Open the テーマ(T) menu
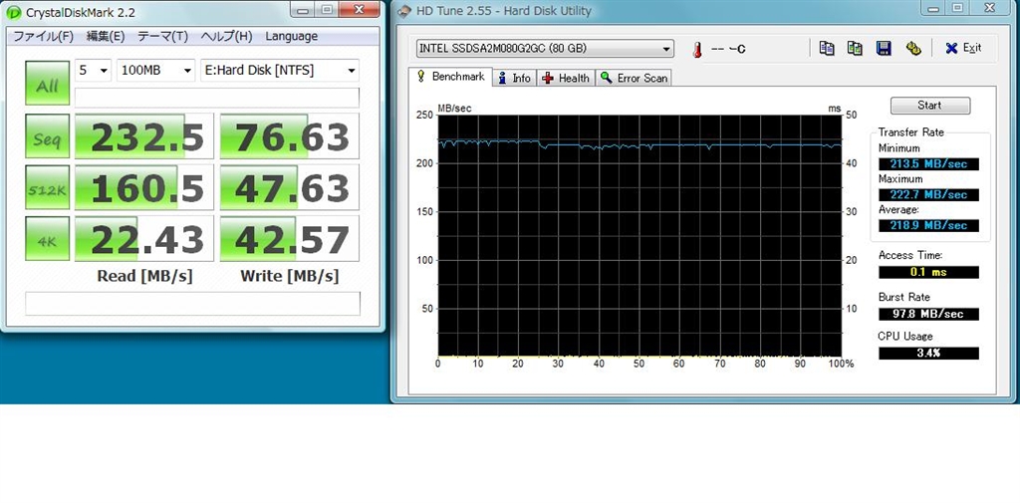The image size is (1020, 503). coord(162,37)
